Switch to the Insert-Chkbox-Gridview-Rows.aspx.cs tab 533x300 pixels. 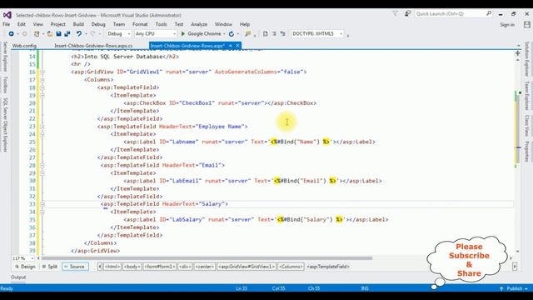click(x=93, y=46)
